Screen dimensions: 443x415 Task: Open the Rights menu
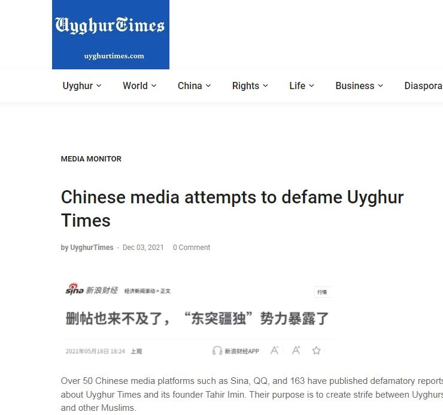point(250,86)
